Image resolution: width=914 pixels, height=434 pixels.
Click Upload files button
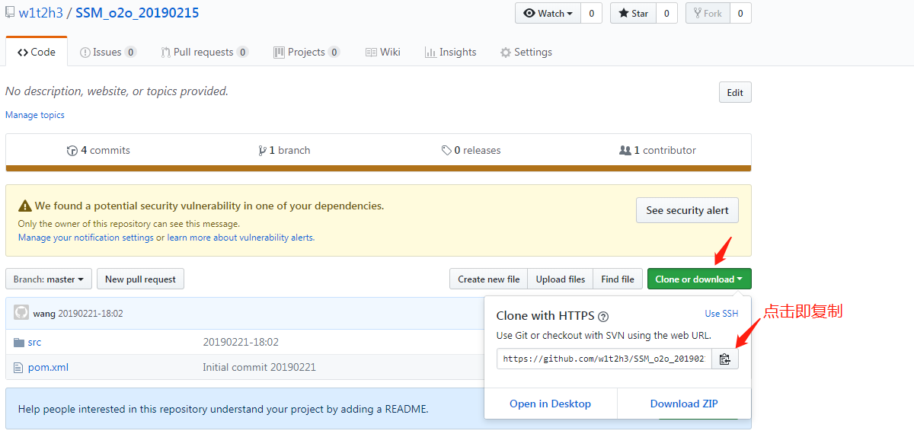click(x=561, y=279)
